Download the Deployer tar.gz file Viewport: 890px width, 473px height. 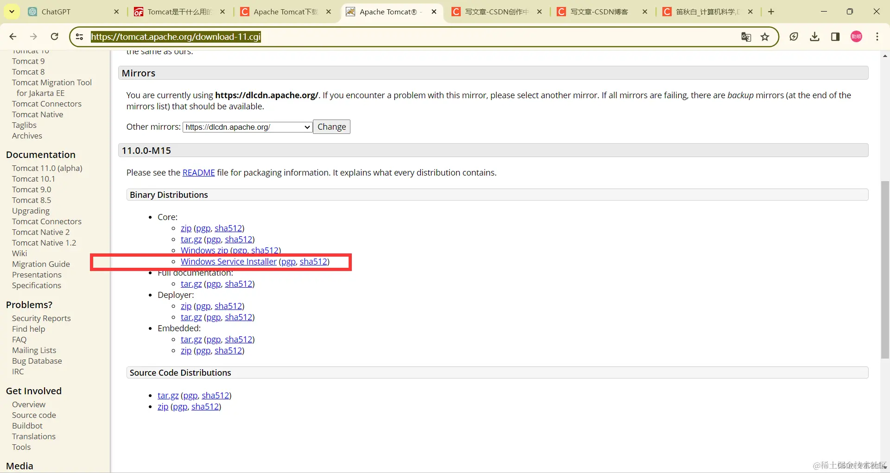click(x=191, y=317)
